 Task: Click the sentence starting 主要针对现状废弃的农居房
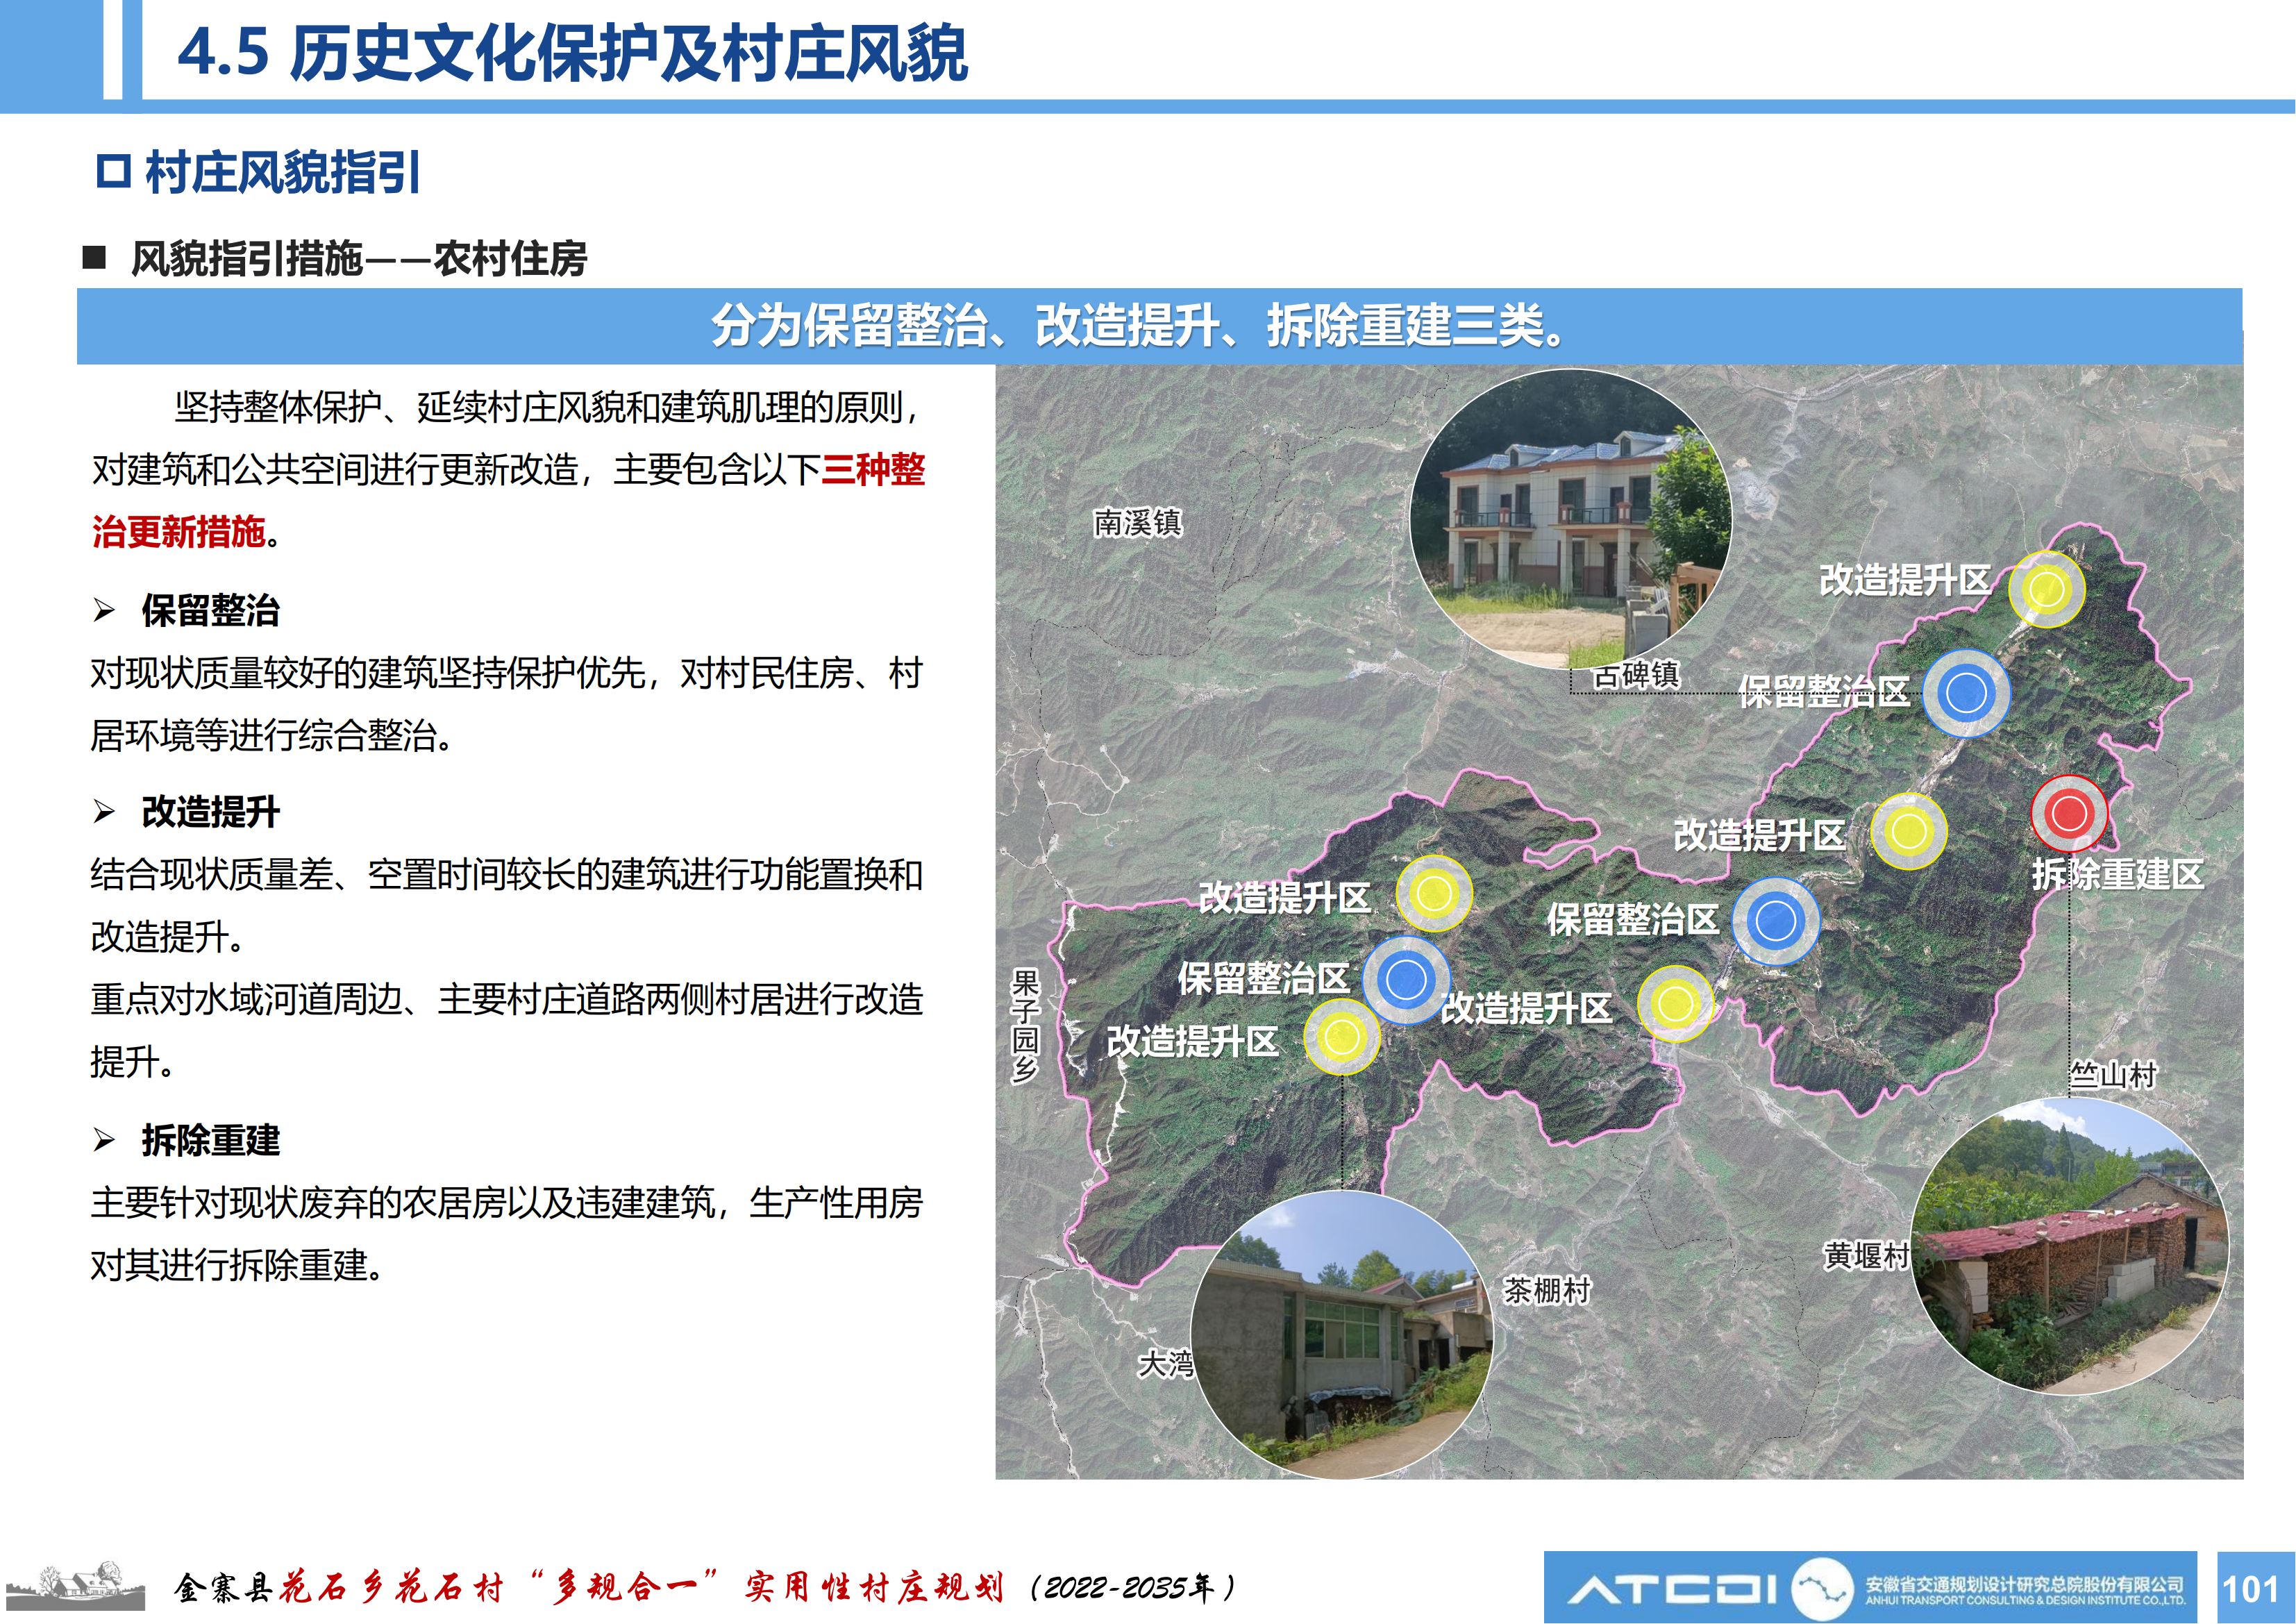click(507, 1234)
